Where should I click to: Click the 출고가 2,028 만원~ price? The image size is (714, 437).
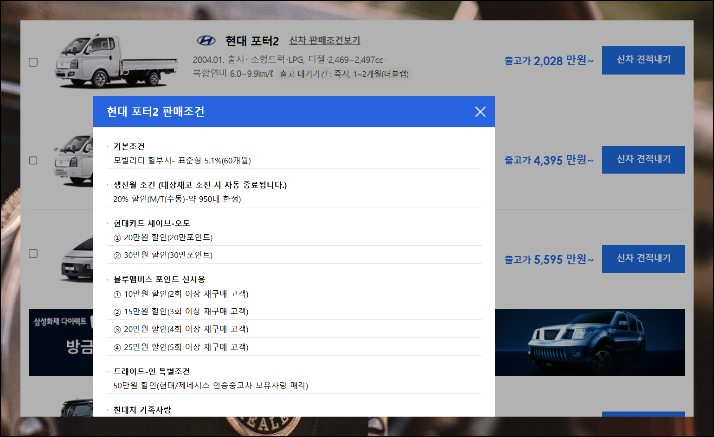point(549,61)
